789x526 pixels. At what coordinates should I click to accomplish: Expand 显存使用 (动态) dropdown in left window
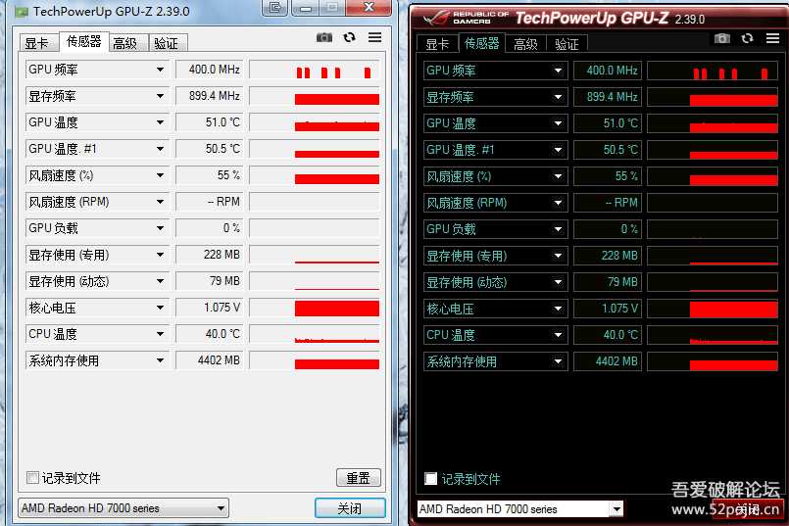(x=160, y=281)
